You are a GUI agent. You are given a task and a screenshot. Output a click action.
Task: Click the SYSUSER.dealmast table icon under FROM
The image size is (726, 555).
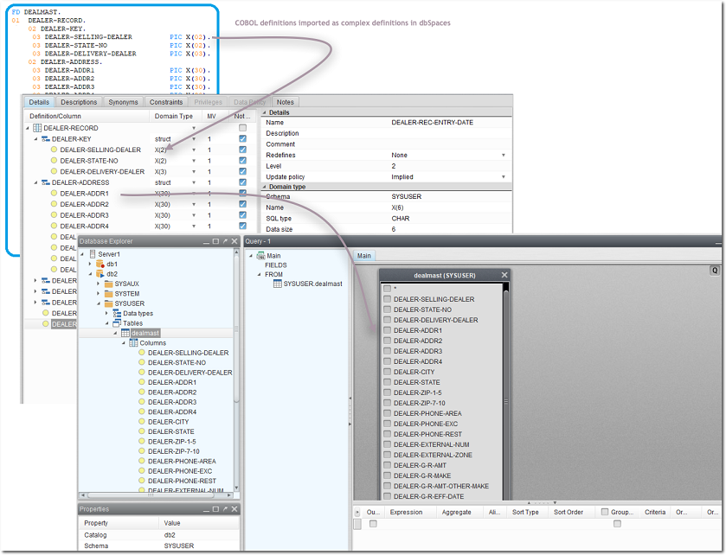[277, 284]
